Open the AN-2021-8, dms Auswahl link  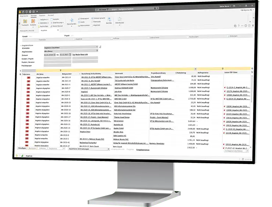coord(91,81)
